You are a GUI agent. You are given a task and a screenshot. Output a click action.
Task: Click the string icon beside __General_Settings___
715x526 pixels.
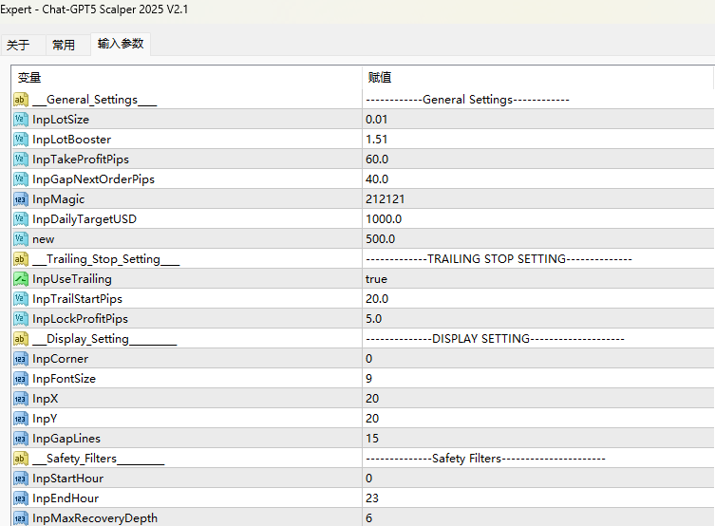pos(21,100)
